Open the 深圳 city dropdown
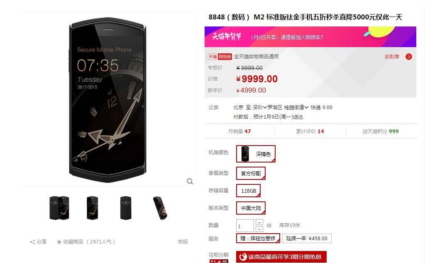 click(260, 108)
